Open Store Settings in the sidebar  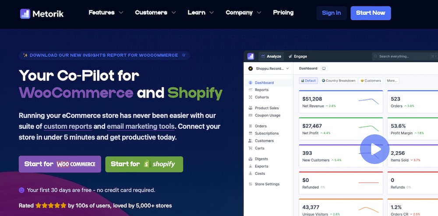coord(267,184)
